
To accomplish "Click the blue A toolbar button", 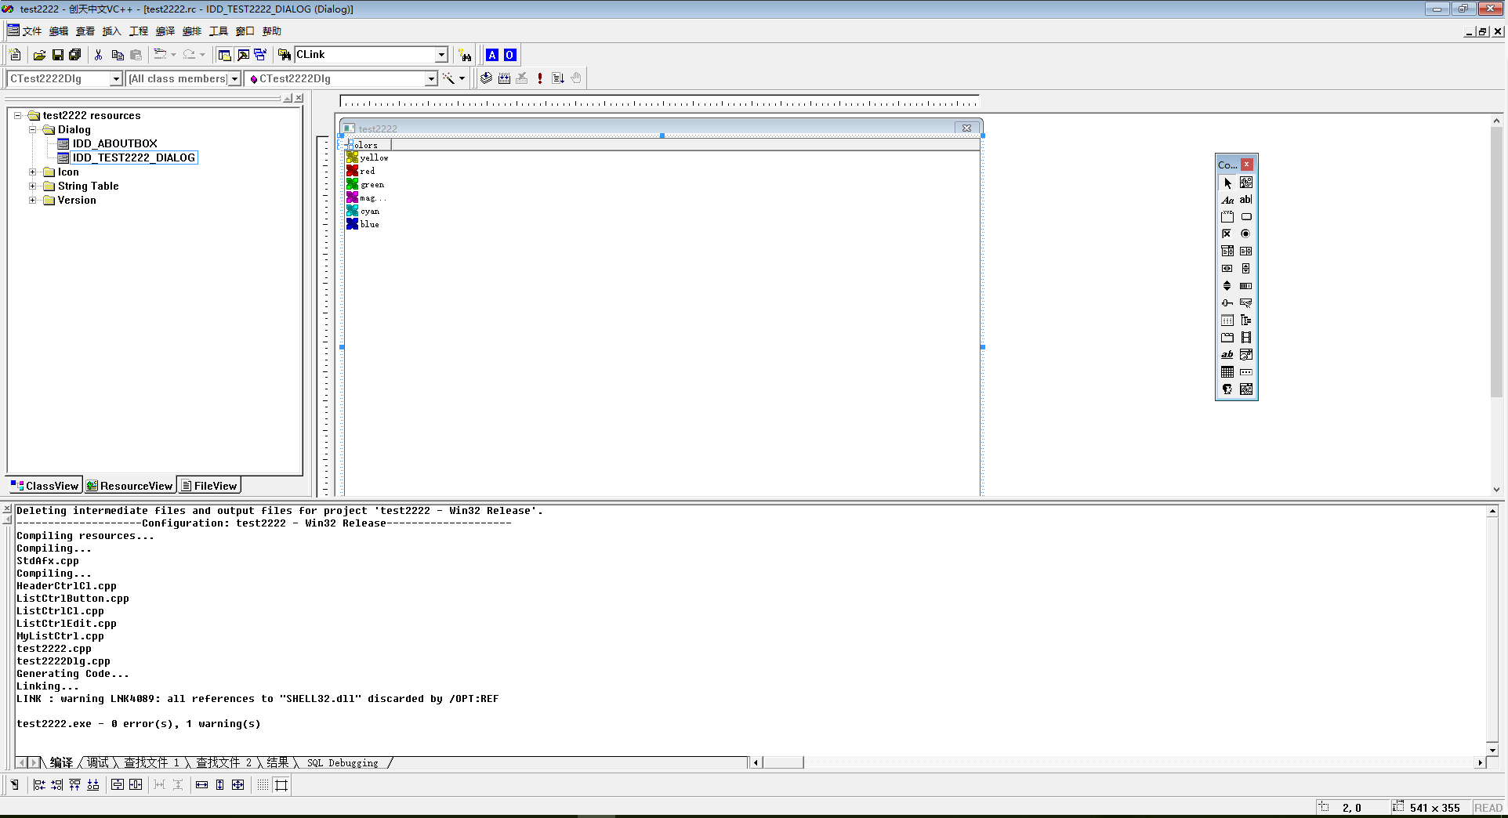I will pyautogui.click(x=492, y=55).
